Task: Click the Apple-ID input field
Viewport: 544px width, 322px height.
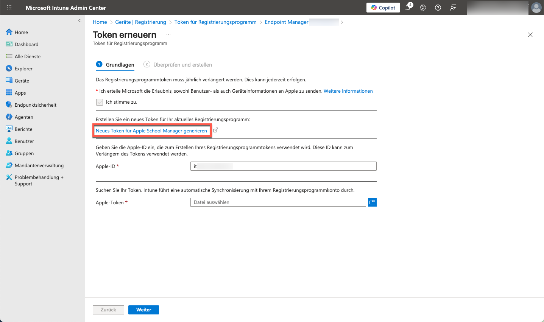Action: tap(283, 166)
